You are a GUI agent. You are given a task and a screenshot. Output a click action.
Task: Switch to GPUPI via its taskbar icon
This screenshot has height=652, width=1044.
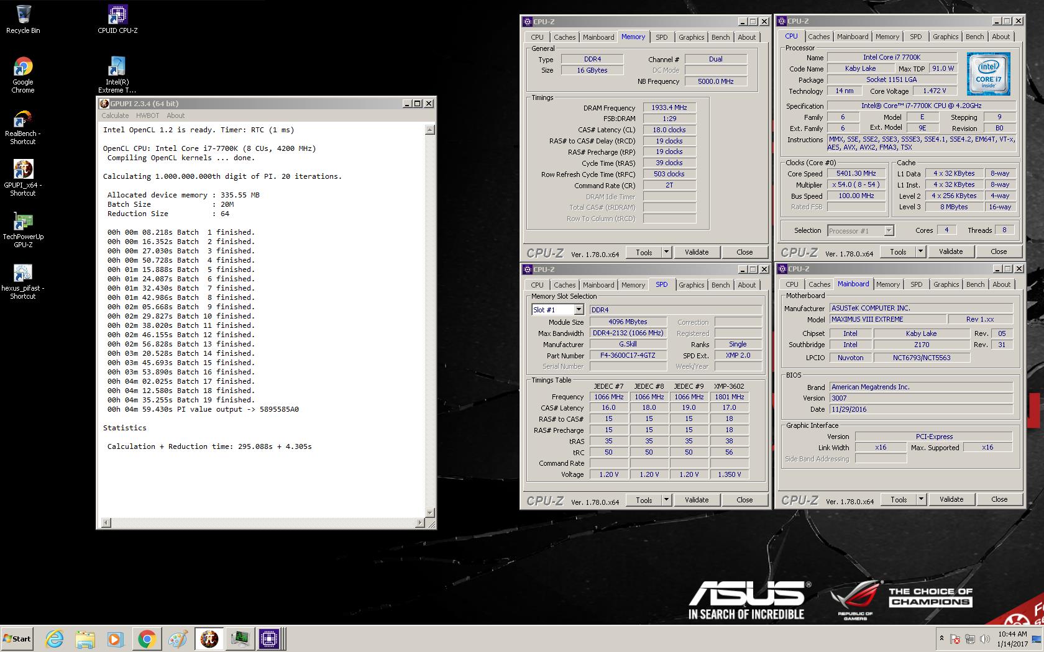209,639
